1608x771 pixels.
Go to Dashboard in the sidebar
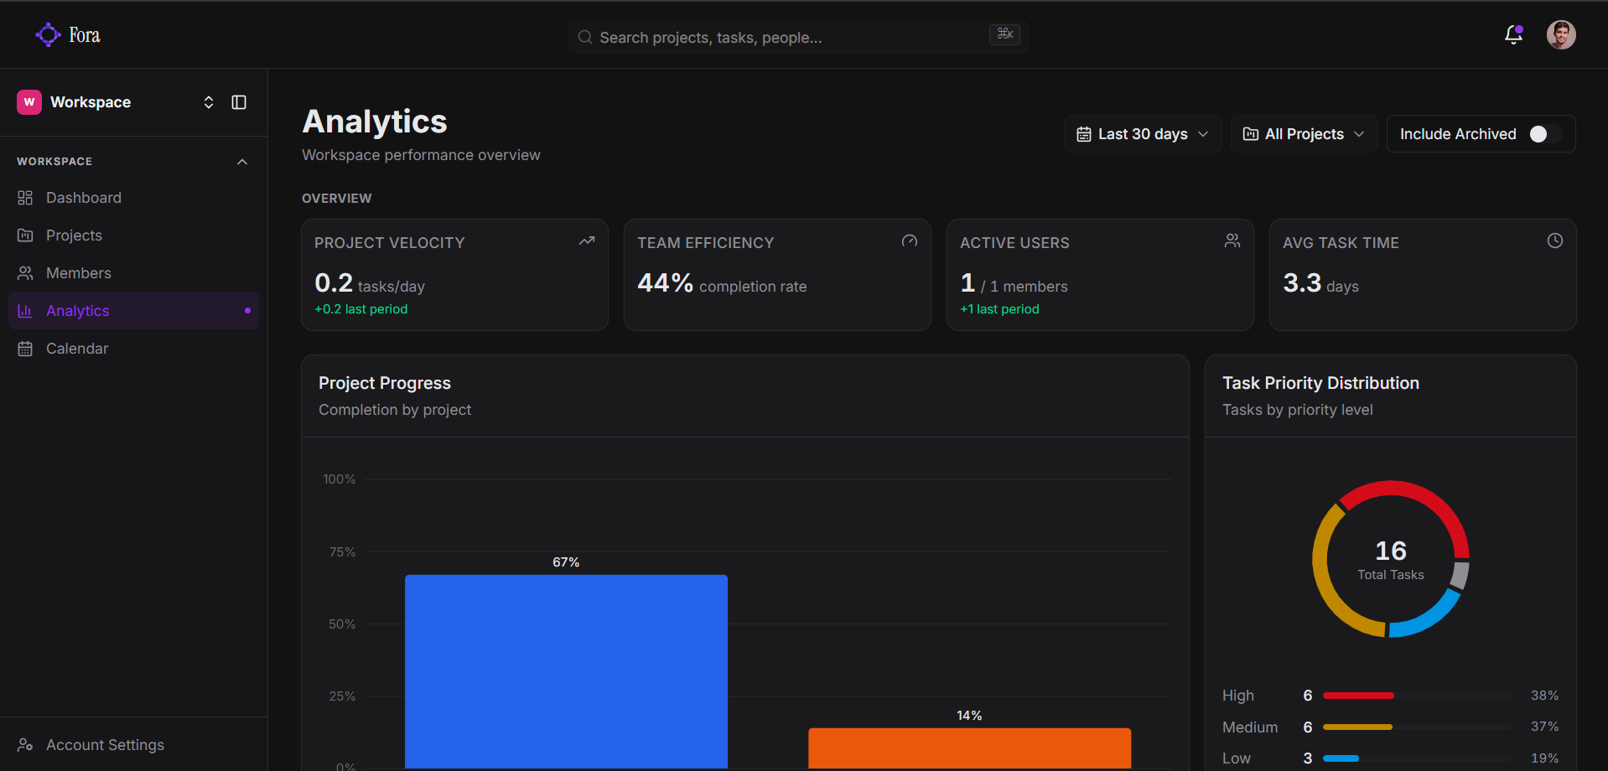[133, 198]
